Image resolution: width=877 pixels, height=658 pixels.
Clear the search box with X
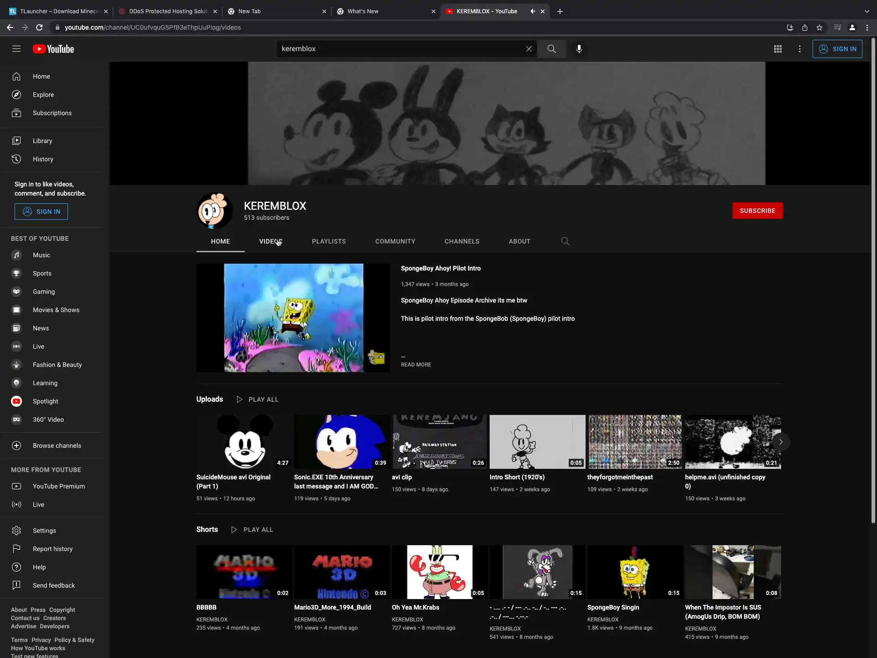528,49
